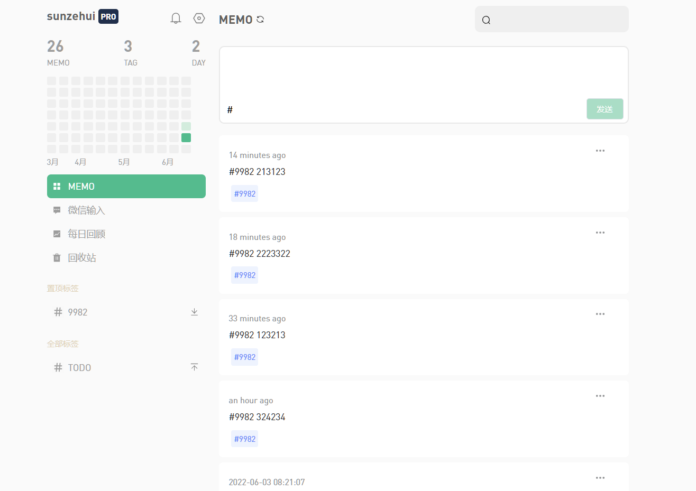Click the MEMO grid icon in sidebar
696x491 pixels.
[x=57, y=187]
